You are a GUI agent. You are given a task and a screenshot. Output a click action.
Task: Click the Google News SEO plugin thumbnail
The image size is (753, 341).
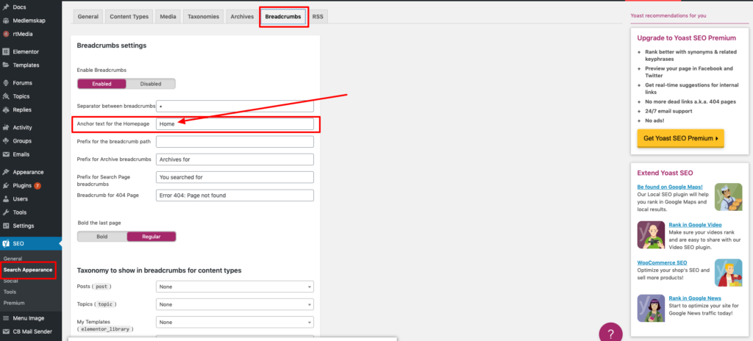[x=651, y=309]
